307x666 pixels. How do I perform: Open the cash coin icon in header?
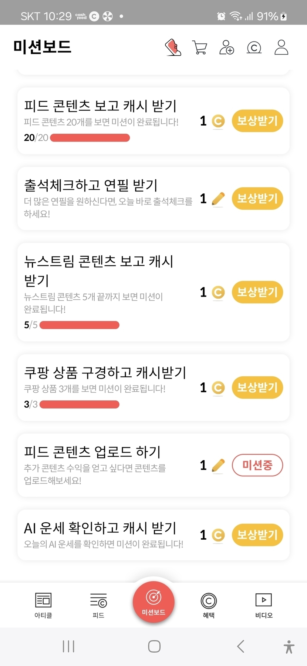[x=254, y=48]
